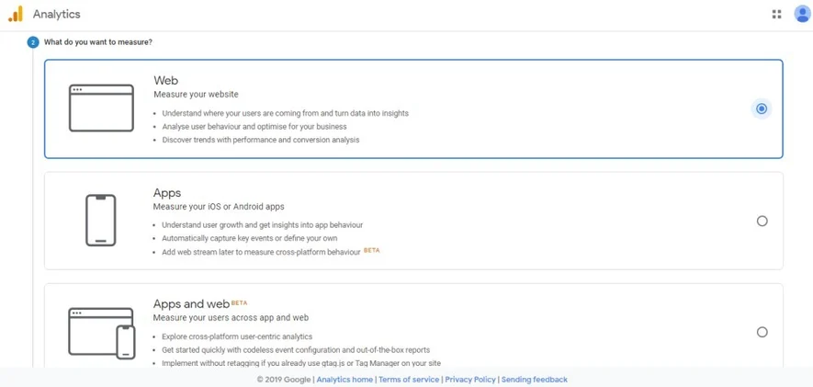
Task: Click the Apps and web devices illustration
Action: coord(101,333)
